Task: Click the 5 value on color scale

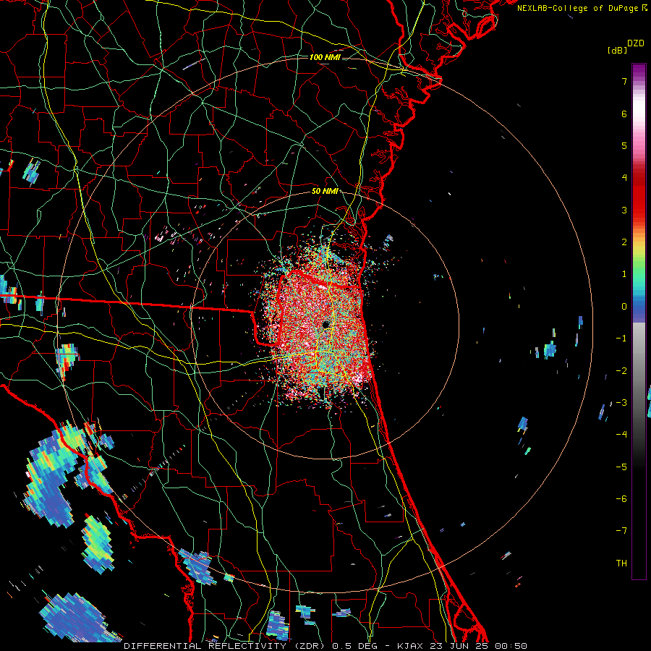Action: [x=624, y=145]
